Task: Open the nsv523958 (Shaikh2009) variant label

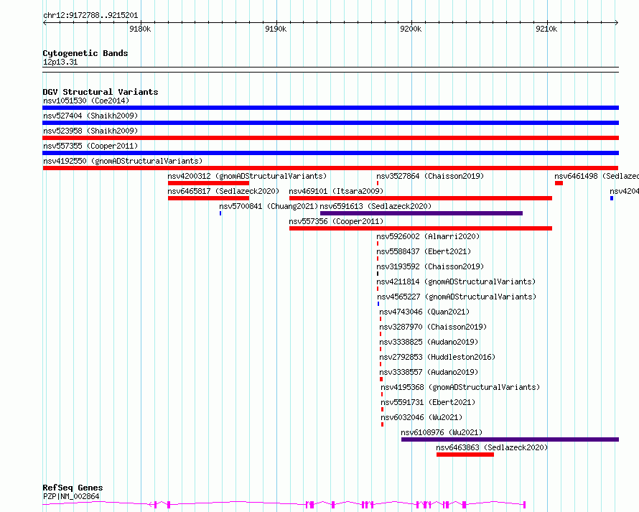Action: (x=90, y=131)
